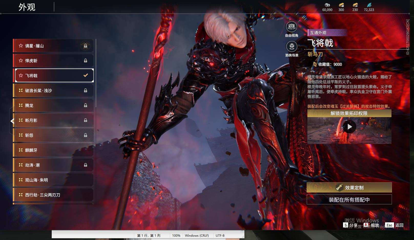The width and height of the screenshot is (414, 240).
Task: Click Windows (CRLF) in editor status bar
Action: tap(197, 235)
